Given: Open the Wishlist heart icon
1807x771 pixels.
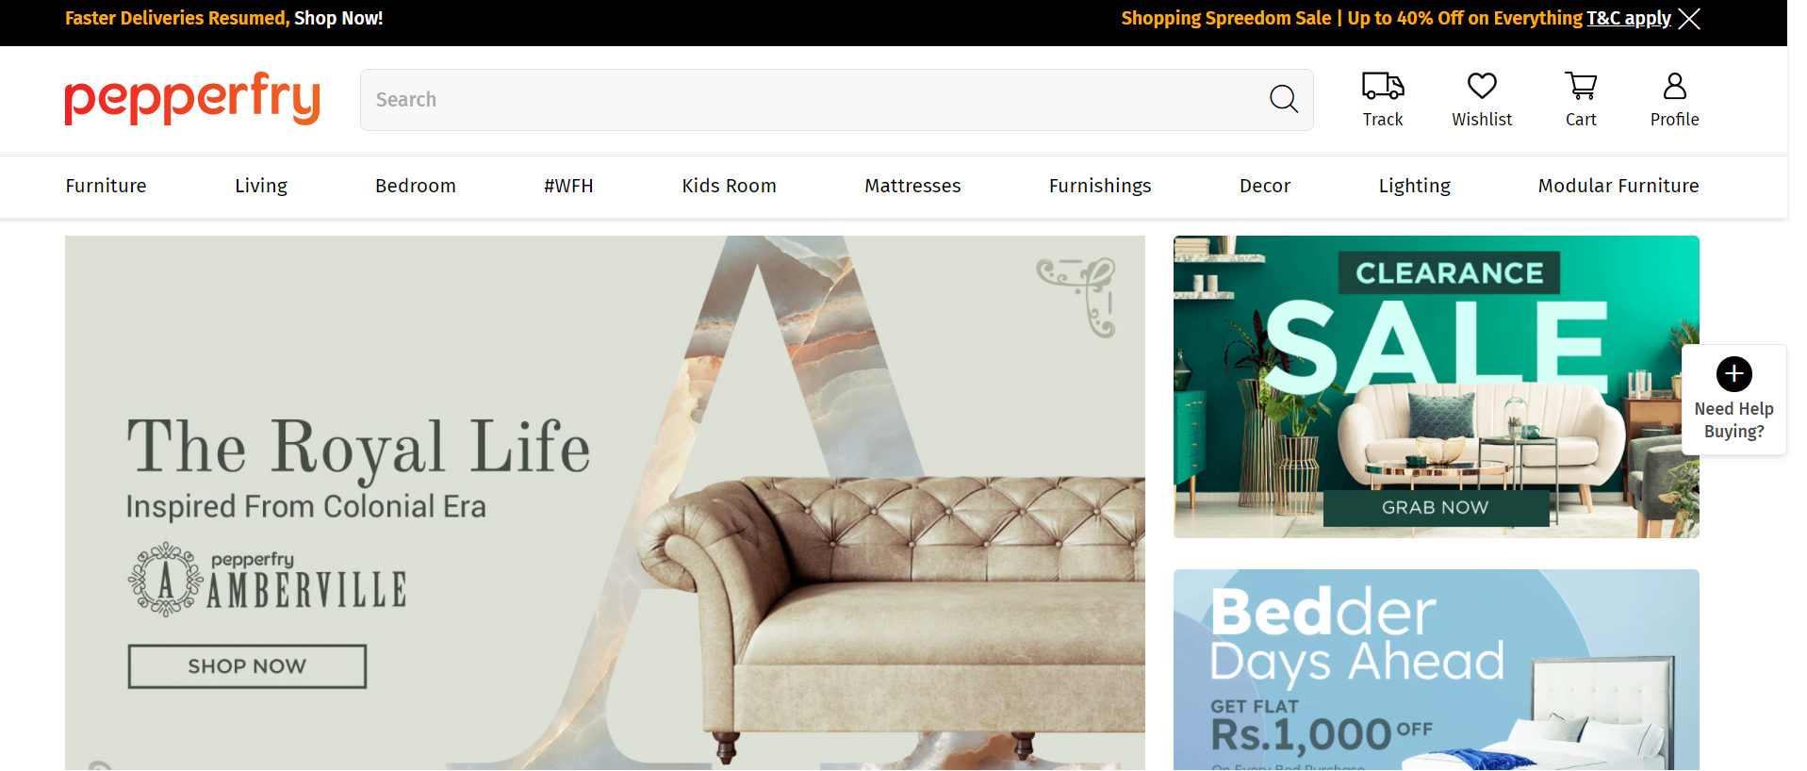Looking at the screenshot, I should tap(1482, 86).
